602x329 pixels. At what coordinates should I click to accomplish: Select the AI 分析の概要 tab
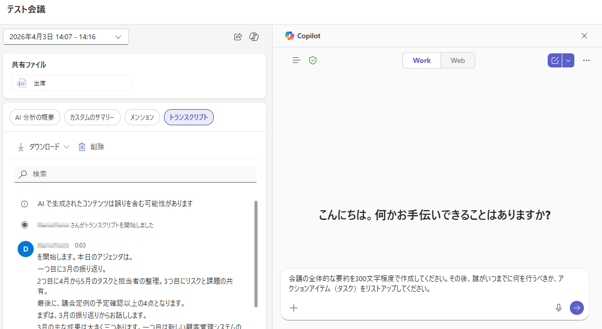click(x=35, y=117)
